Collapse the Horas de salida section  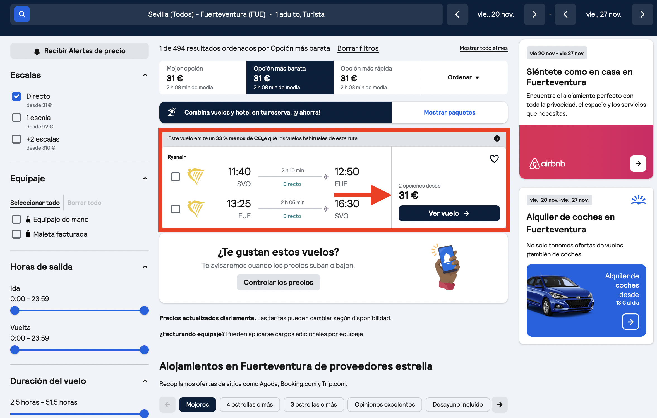145,267
